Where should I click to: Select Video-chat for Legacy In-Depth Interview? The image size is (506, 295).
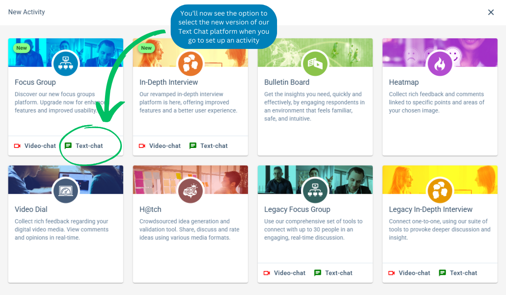point(409,273)
